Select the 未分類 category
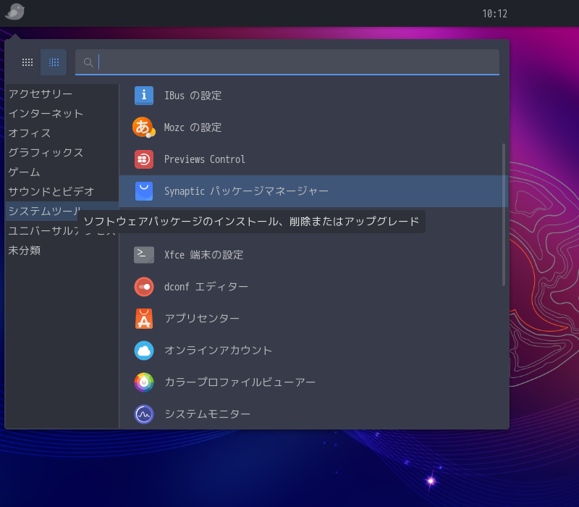Viewport: 579px width, 507px height. pyautogui.click(x=62, y=250)
